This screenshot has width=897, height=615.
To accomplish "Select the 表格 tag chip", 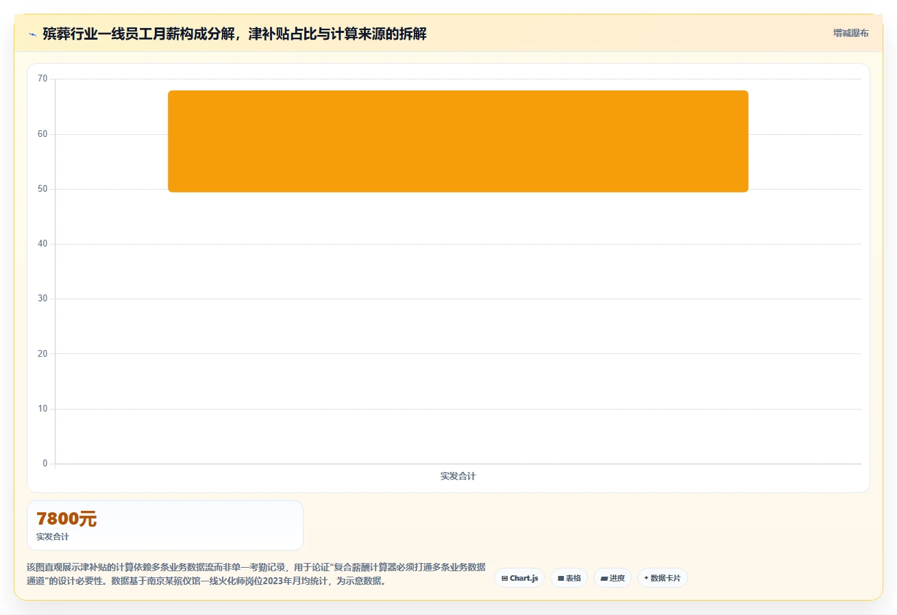I will point(569,578).
